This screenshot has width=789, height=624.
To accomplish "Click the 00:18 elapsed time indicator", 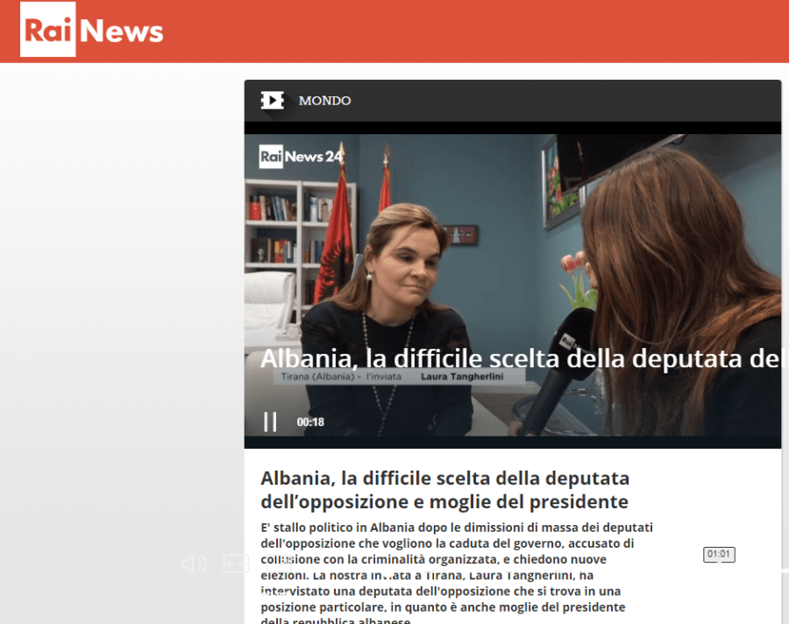I will point(310,422).
